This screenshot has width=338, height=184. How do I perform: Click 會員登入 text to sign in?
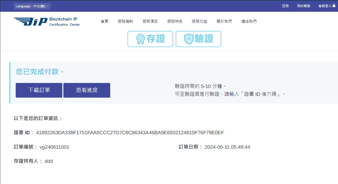coord(324,6)
